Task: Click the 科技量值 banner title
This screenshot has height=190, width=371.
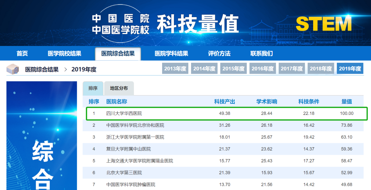Action: point(198,24)
